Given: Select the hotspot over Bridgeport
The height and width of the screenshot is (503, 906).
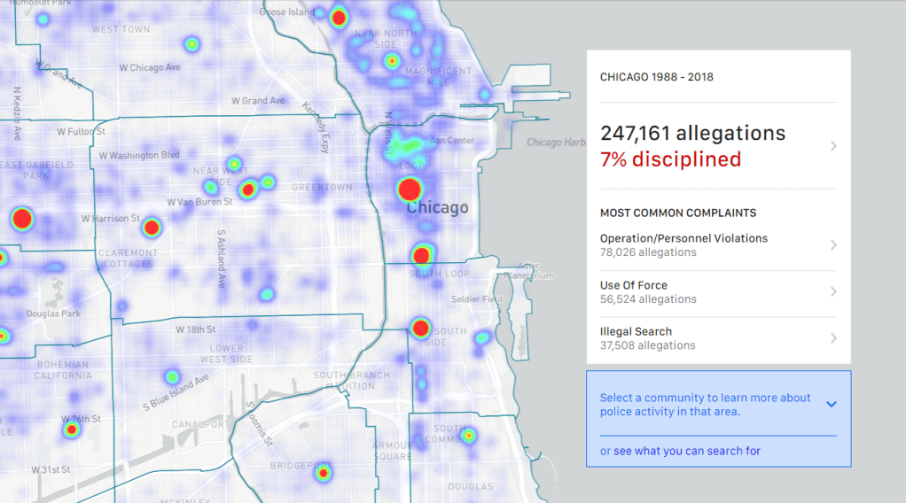Looking at the screenshot, I should pos(324,473).
